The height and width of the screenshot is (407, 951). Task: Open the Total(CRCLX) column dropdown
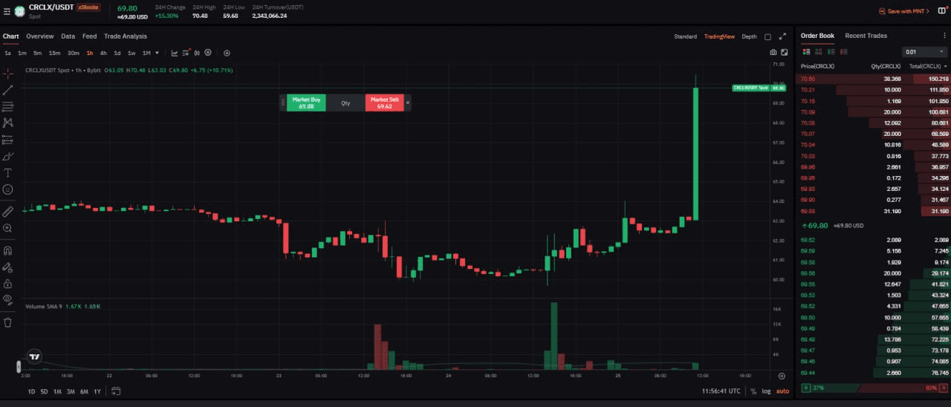click(x=927, y=66)
